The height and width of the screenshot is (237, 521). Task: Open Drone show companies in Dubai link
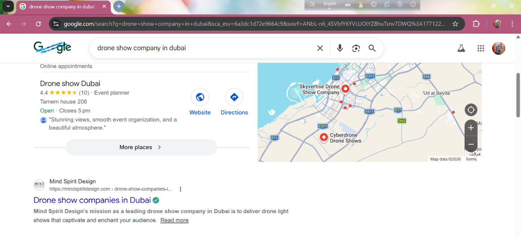(x=92, y=200)
